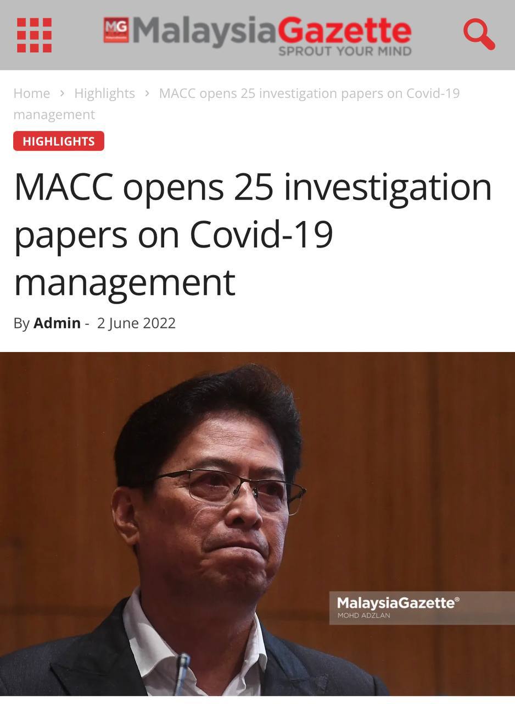Open the red HIGHLIGHTS category badge
This screenshot has height=704, width=515.
pos(59,141)
